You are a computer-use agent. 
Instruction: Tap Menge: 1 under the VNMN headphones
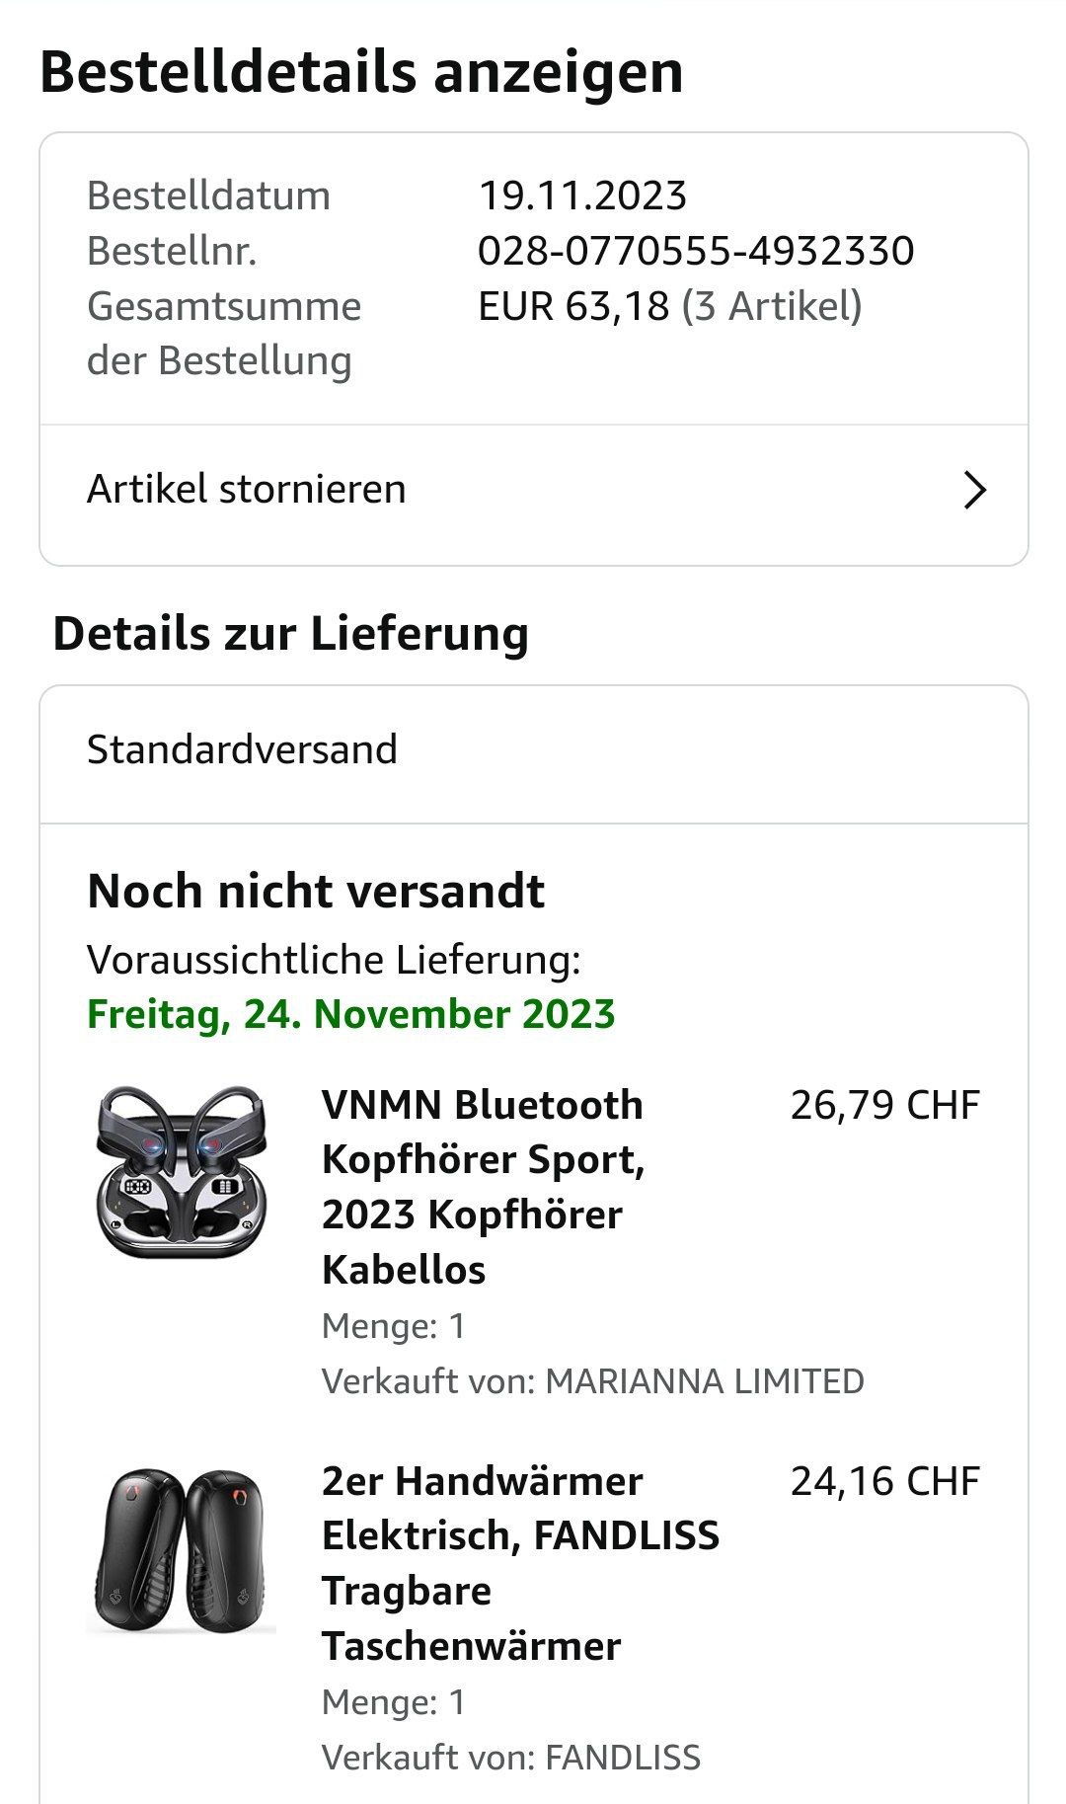pyautogui.click(x=394, y=1325)
